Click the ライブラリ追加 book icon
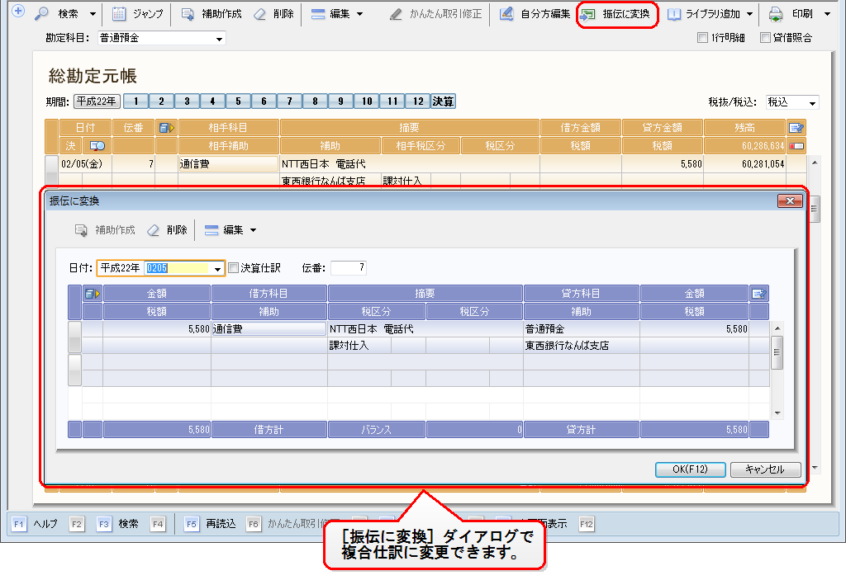846x580 pixels. pos(674,14)
